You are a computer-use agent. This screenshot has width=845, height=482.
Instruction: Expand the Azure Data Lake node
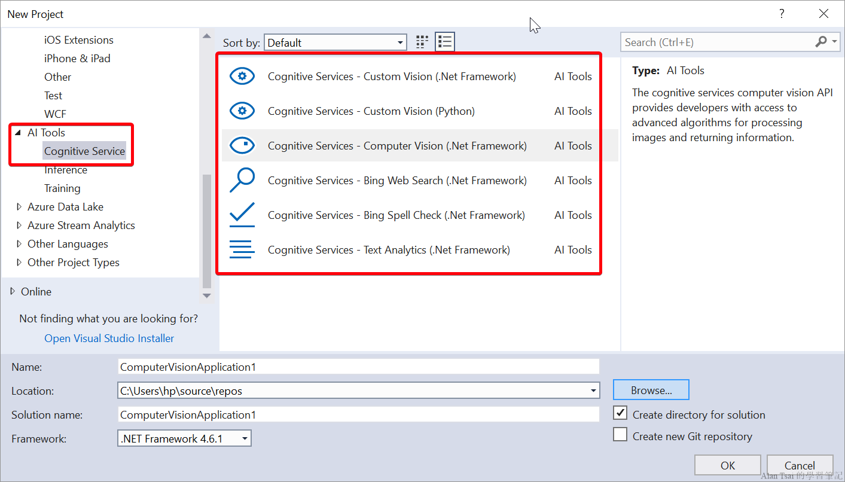[19, 207]
